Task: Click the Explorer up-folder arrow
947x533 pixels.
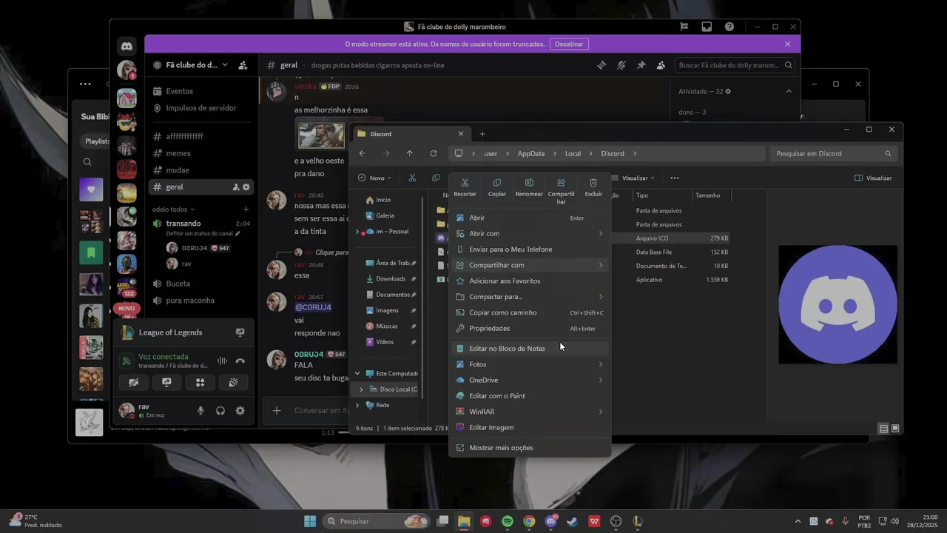Action: point(409,153)
